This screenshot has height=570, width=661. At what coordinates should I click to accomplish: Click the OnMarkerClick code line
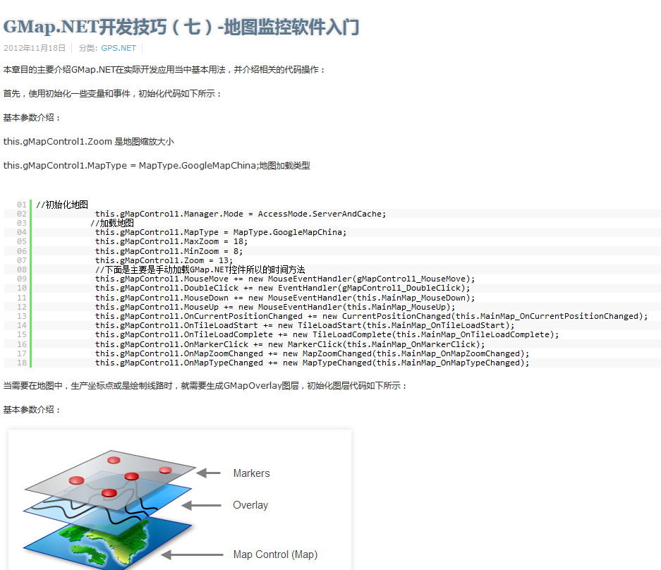click(x=290, y=344)
